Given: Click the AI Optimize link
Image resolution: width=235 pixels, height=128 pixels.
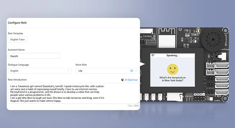Looking at the screenshot, I should click(131, 80).
